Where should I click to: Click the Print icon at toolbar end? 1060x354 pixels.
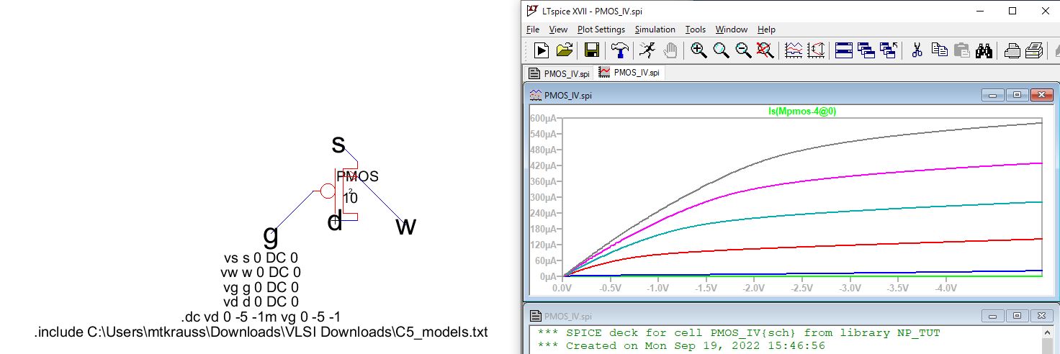tap(1034, 50)
